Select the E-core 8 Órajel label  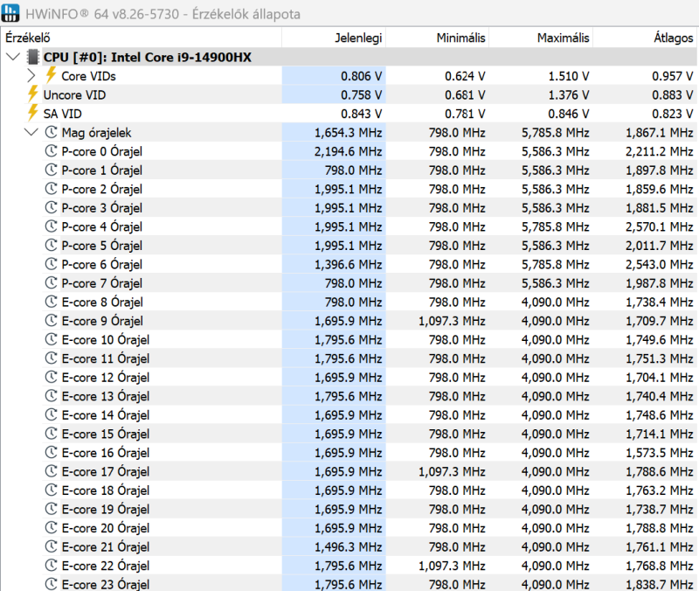(x=102, y=302)
